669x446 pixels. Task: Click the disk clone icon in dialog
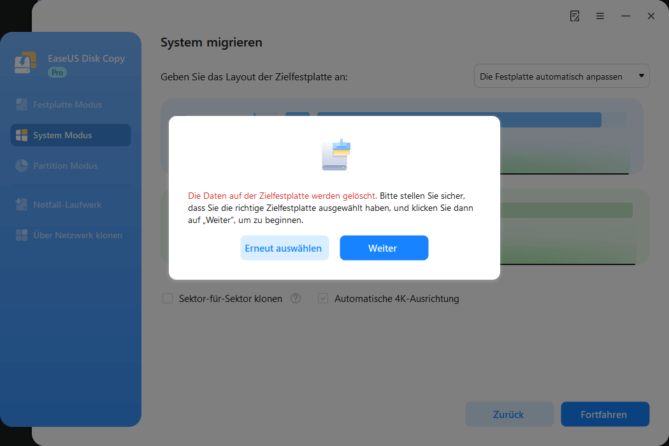pyautogui.click(x=336, y=155)
